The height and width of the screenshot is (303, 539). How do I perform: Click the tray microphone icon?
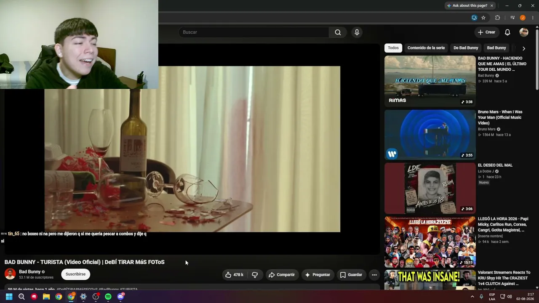pyautogui.click(x=481, y=297)
